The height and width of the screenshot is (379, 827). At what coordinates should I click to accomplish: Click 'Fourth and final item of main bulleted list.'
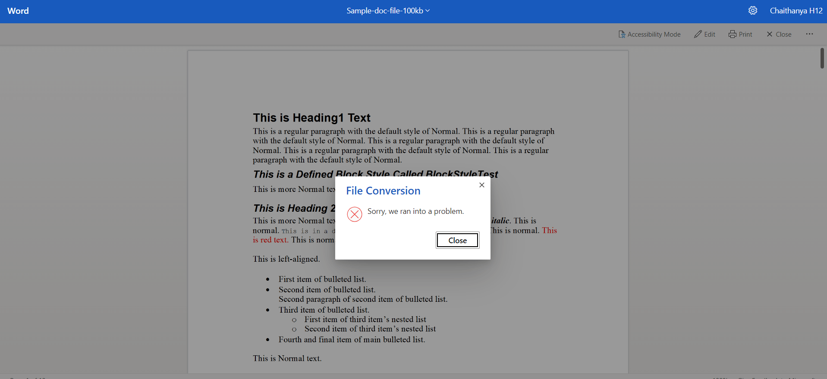tap(352, 339)
